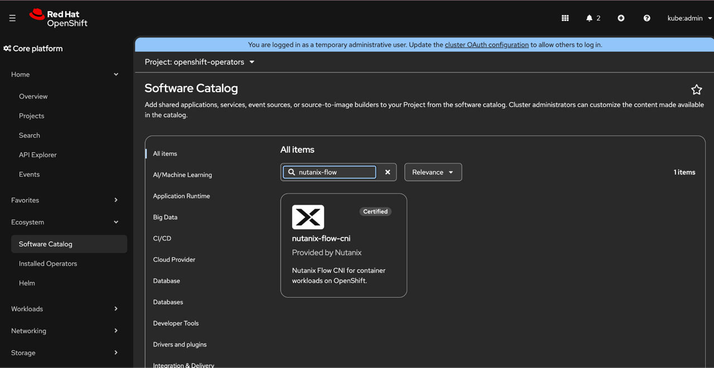Filter by Database category

[166, 281]
